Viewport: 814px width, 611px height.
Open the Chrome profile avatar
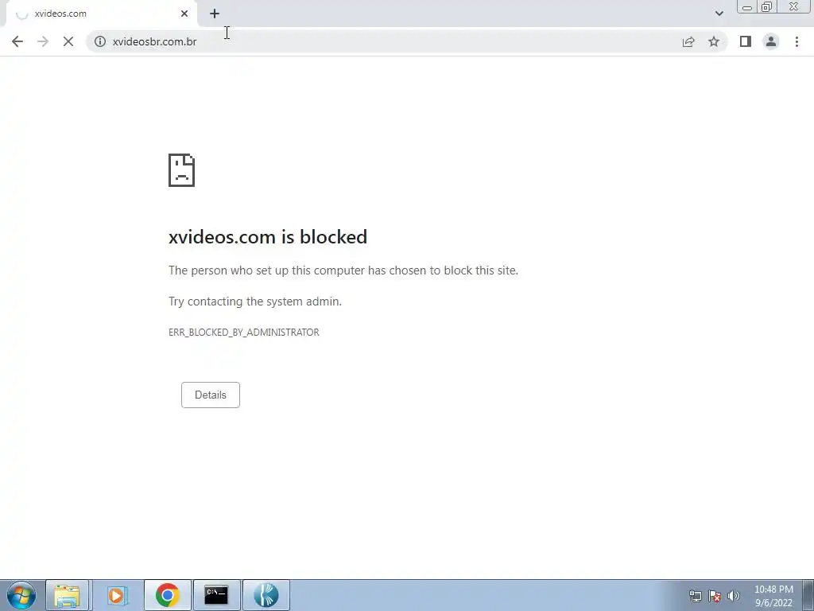click(771, 41)
